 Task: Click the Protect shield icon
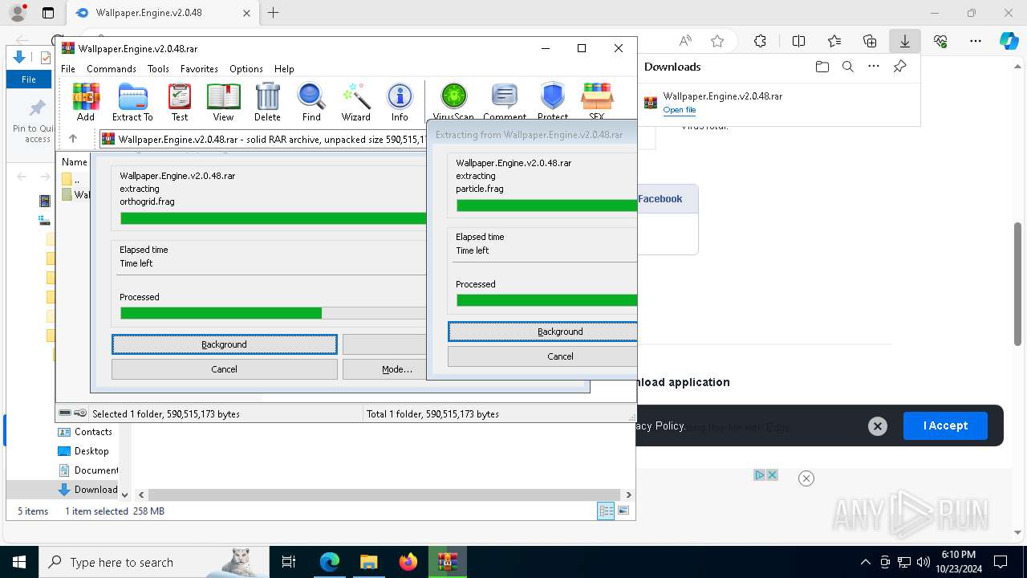click(x=553, y=101)
